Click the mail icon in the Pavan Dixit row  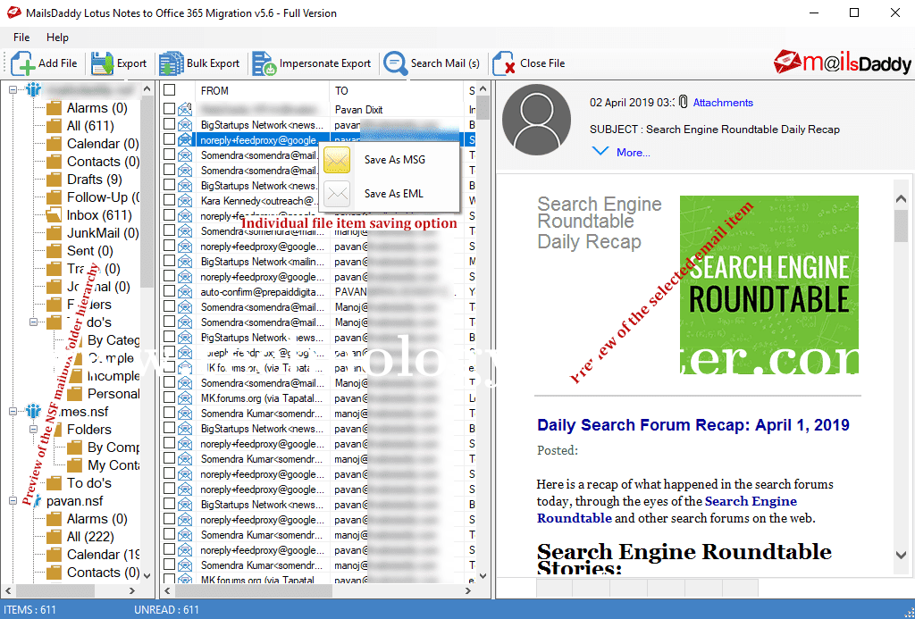(185, 109)
